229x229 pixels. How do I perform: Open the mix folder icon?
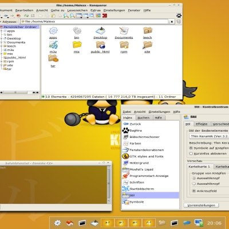77,45
